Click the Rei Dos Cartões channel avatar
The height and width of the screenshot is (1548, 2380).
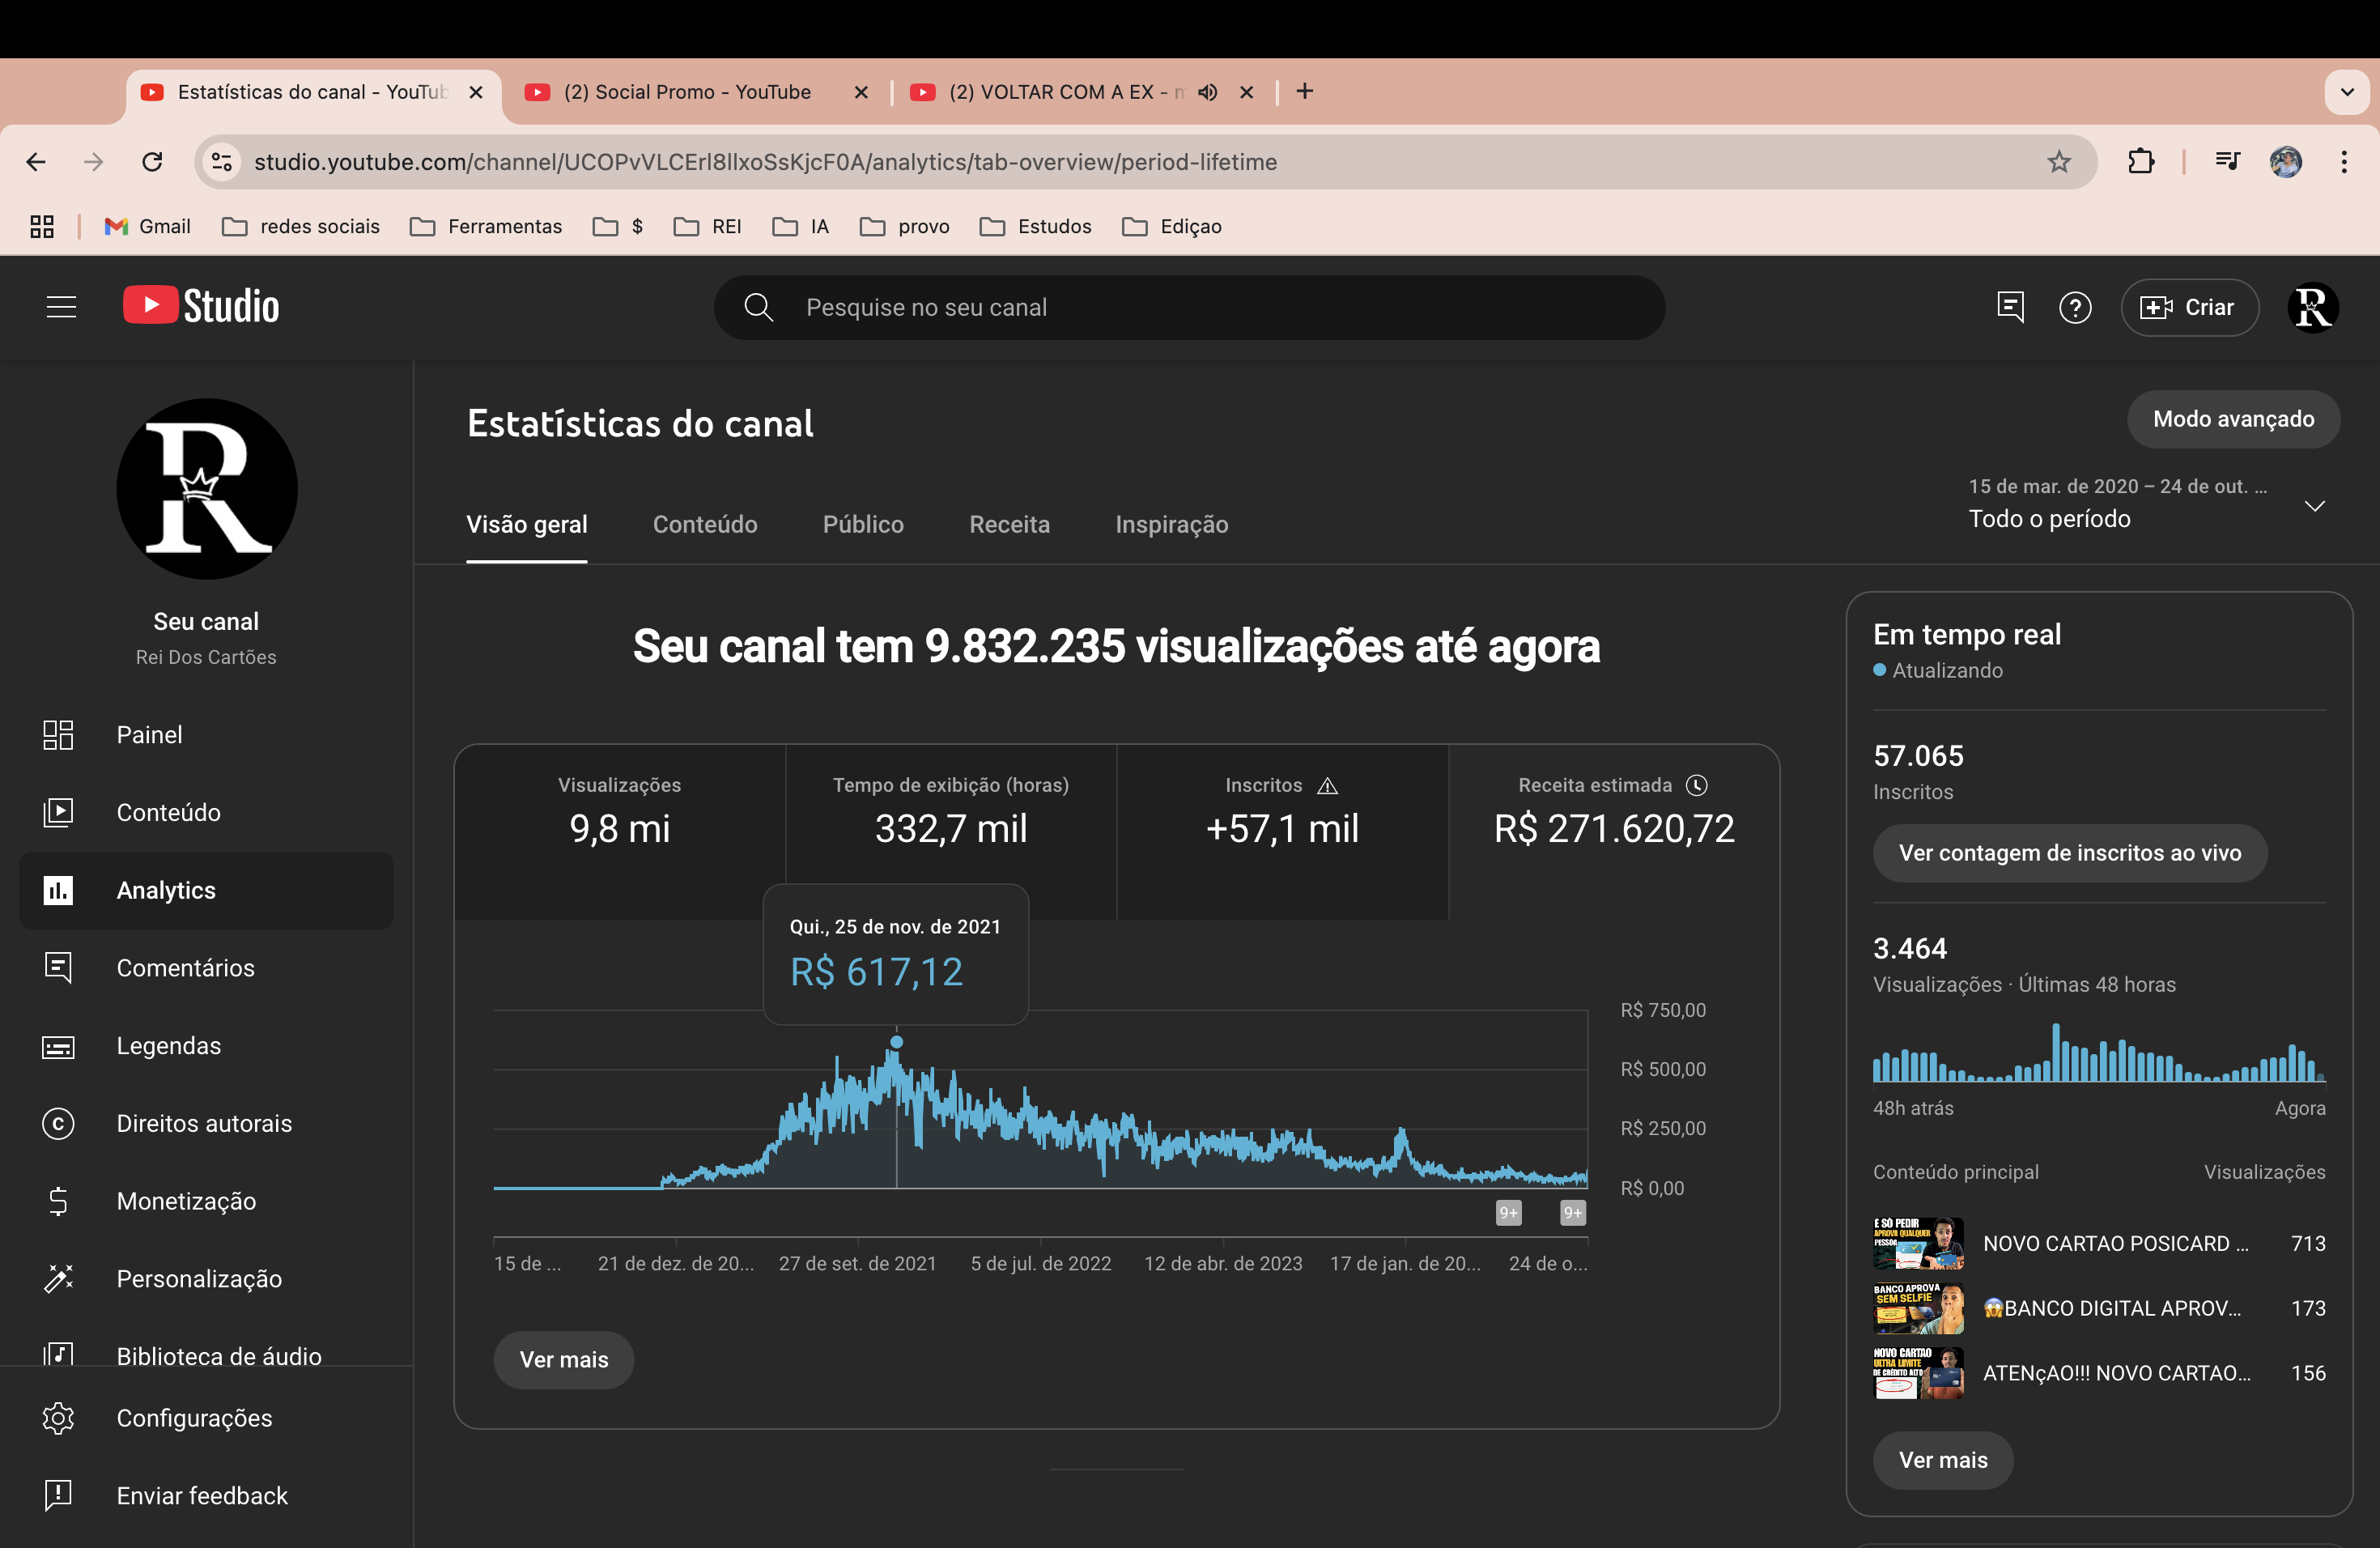click(207, 489)
